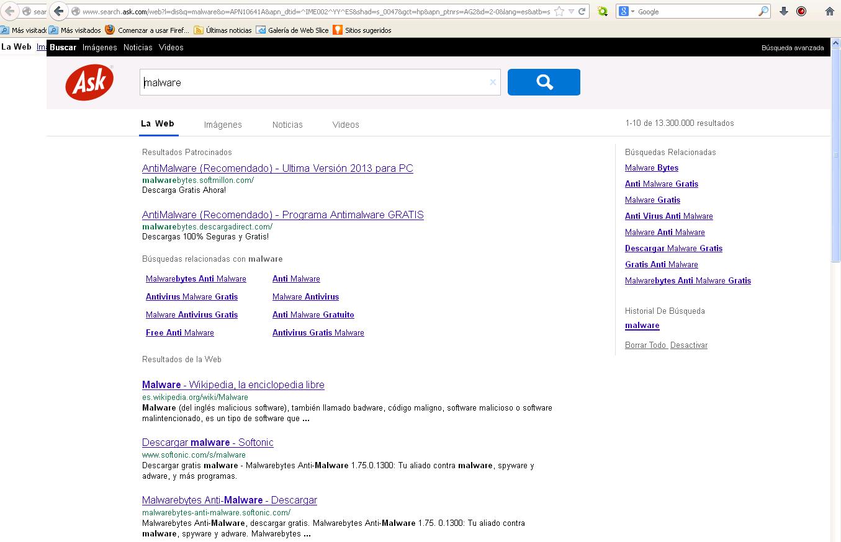Viewport: 841px width, 542px height.
Task: Click the address bar URL text
Action: coord(316,11)
